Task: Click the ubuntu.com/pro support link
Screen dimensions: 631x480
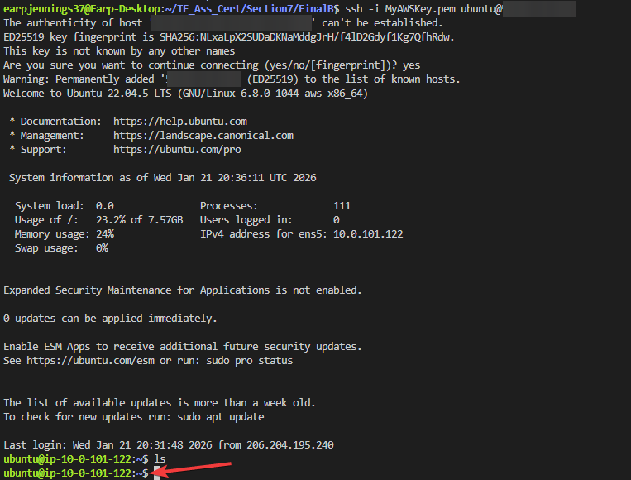Action: [177, 150]
